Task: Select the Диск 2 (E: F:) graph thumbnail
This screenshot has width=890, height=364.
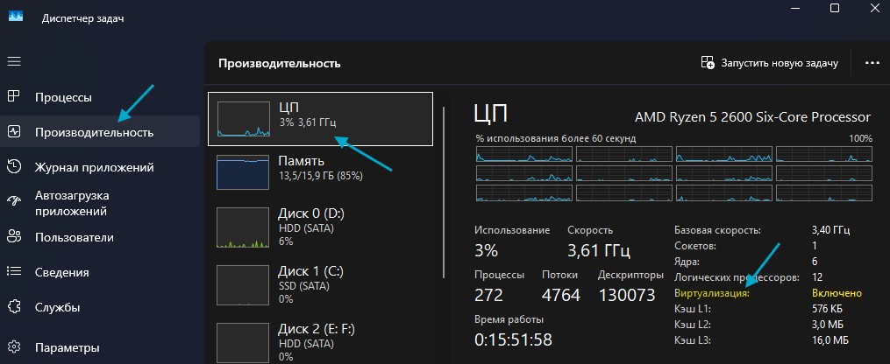Action: click(x=243, y=342)
